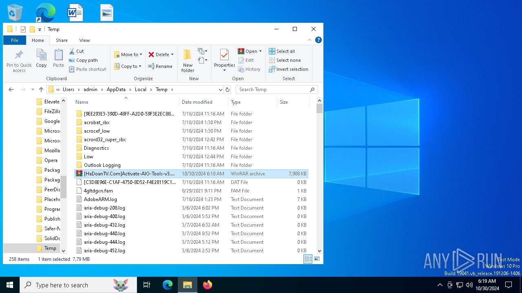This screenshot has height=293, width=522.
Task: Click Invert selection
Action: 288,69
